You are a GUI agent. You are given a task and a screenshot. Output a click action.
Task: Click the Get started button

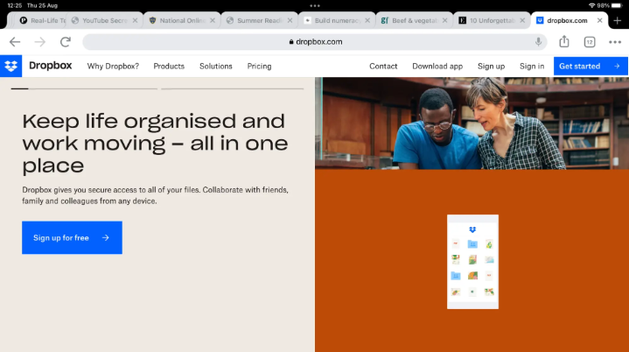coord(591,66)
